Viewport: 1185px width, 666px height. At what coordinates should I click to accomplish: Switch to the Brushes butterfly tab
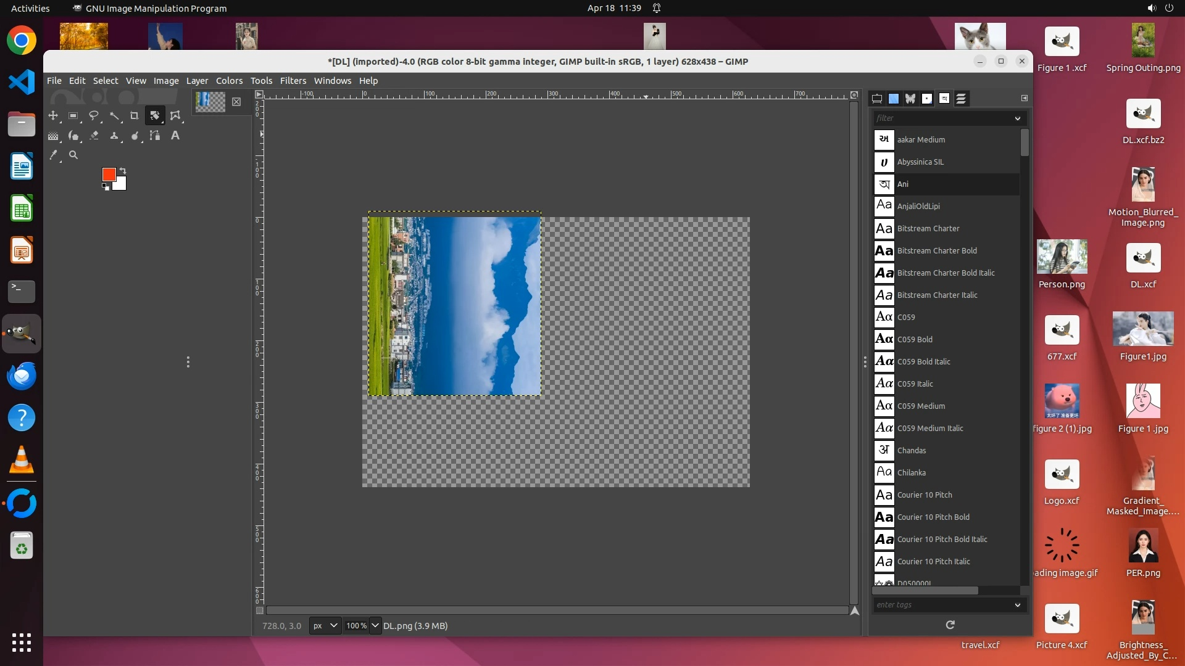(910, 99)
